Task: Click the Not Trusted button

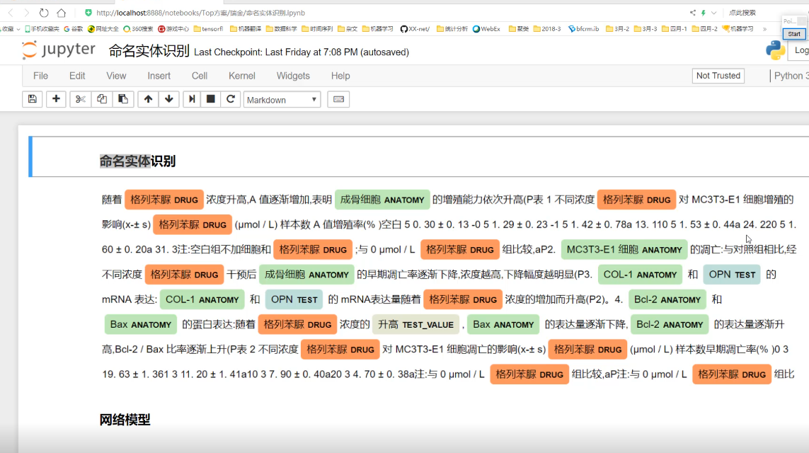Action: click(x=718, y=76)
